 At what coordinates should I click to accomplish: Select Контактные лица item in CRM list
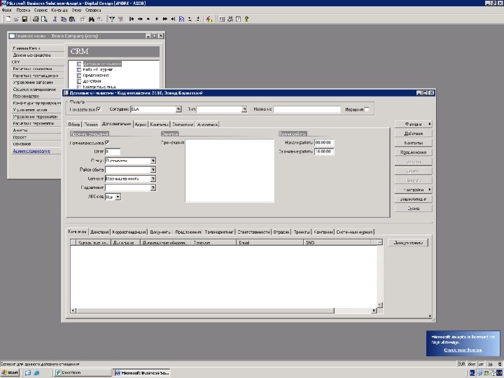tap(99, 87)
